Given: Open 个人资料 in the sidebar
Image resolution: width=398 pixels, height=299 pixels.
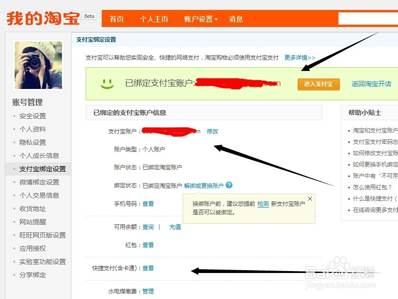Looking at the screenshot, I should [33, 129].
